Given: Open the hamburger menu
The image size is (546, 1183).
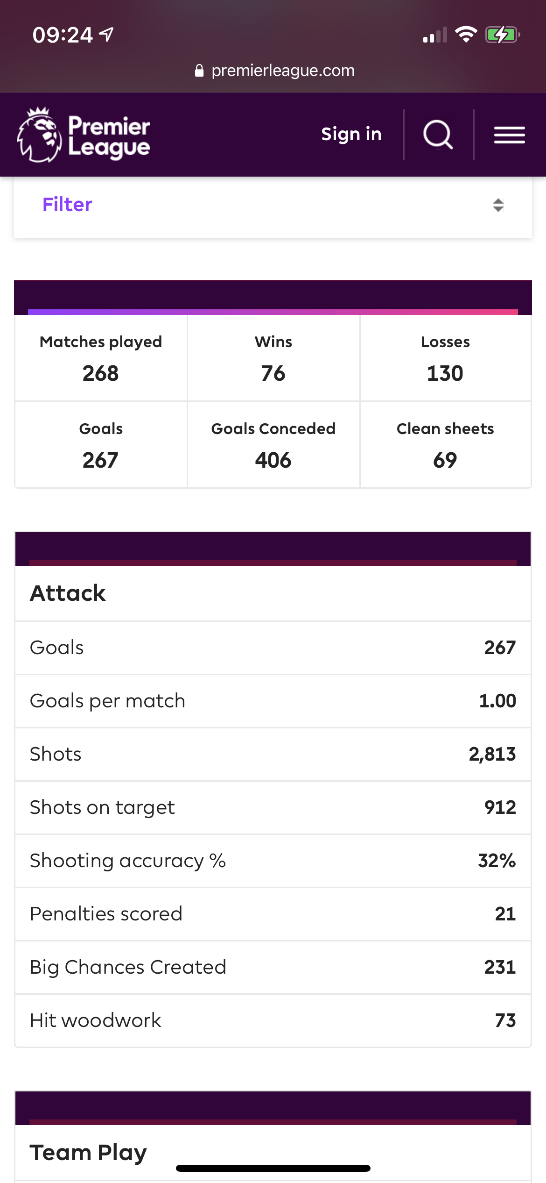Looking at the screenshot, I should [x=510, y=135].
